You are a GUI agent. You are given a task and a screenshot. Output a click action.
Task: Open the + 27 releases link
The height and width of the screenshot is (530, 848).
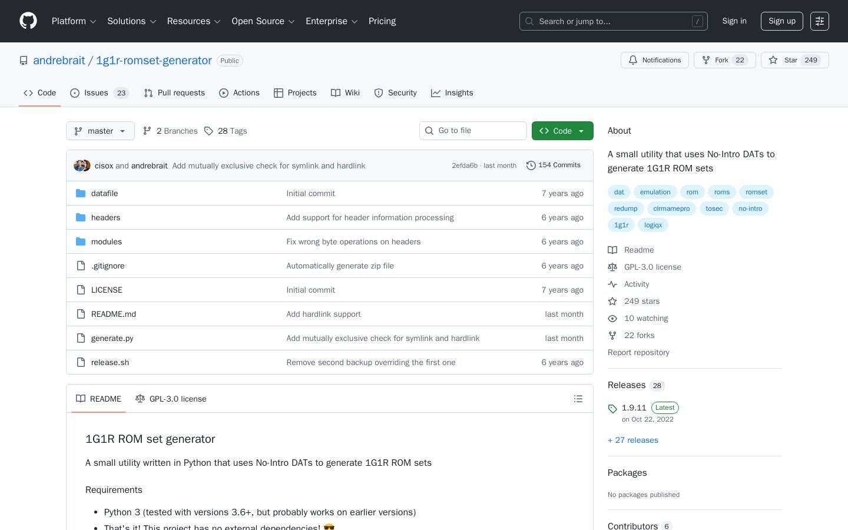633,440
